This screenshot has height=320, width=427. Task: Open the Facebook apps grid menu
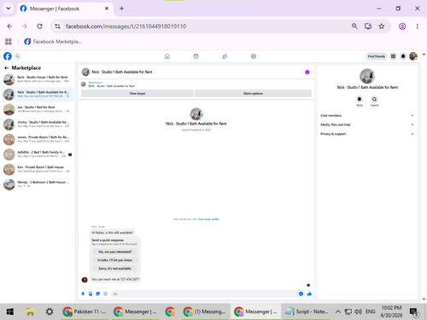pos(393,56)
